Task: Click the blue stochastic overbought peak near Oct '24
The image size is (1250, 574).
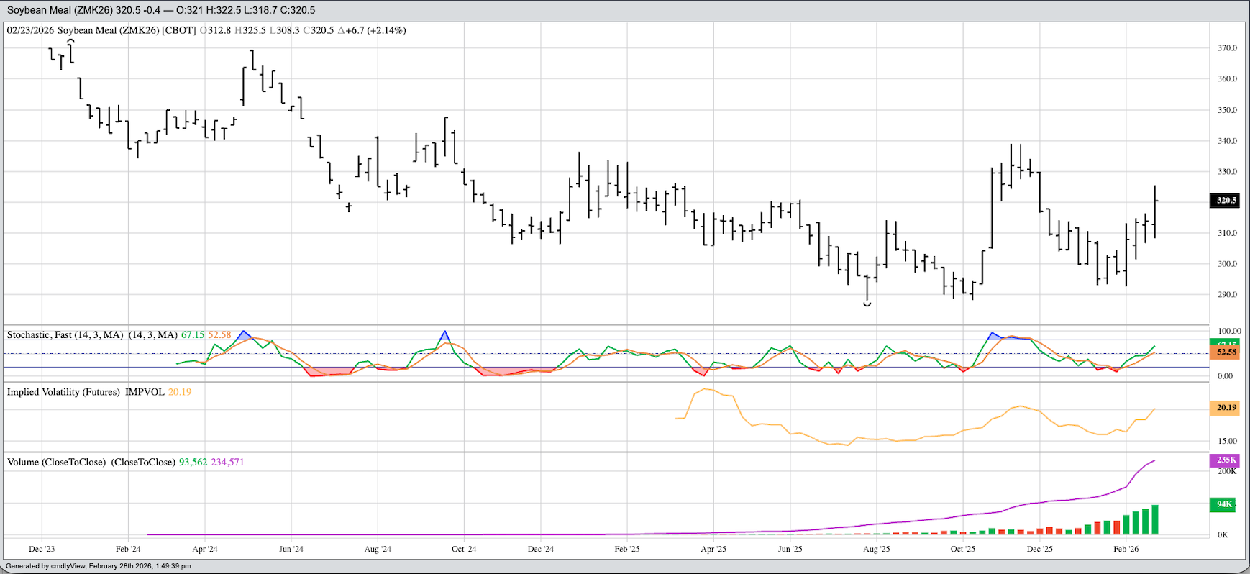Action: pos(445,336)
